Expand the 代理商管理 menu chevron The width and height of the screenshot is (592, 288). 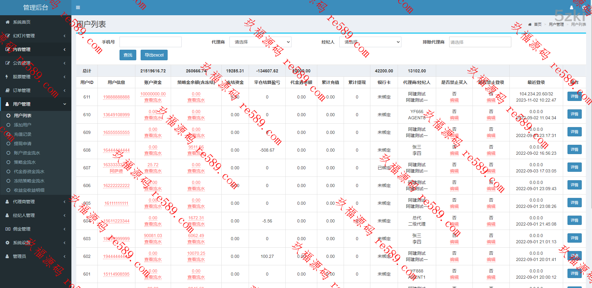pyautogui.click(x=65, y=202)
